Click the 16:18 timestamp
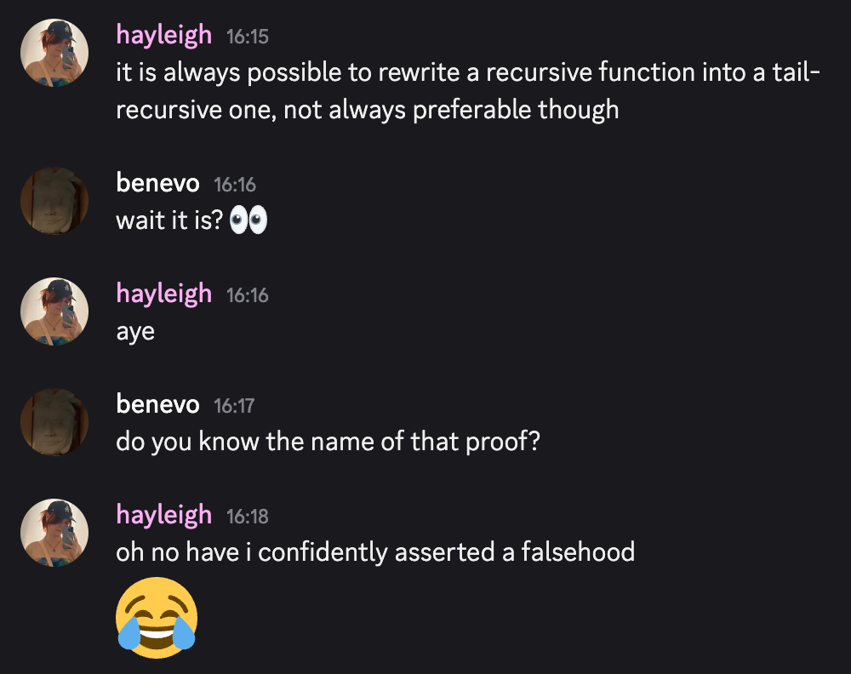 248,517
